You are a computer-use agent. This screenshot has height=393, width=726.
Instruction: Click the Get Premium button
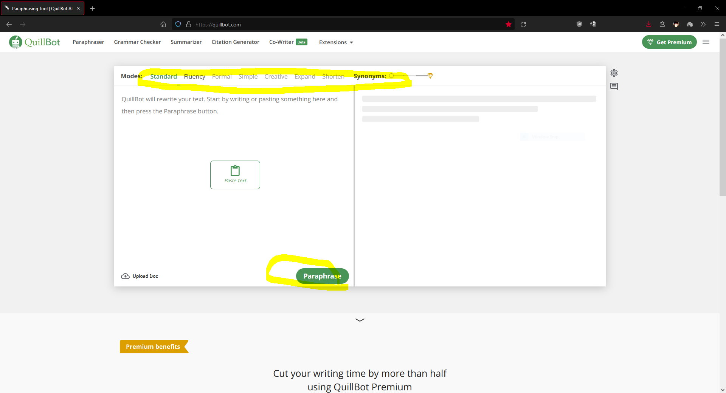point(669,42)
